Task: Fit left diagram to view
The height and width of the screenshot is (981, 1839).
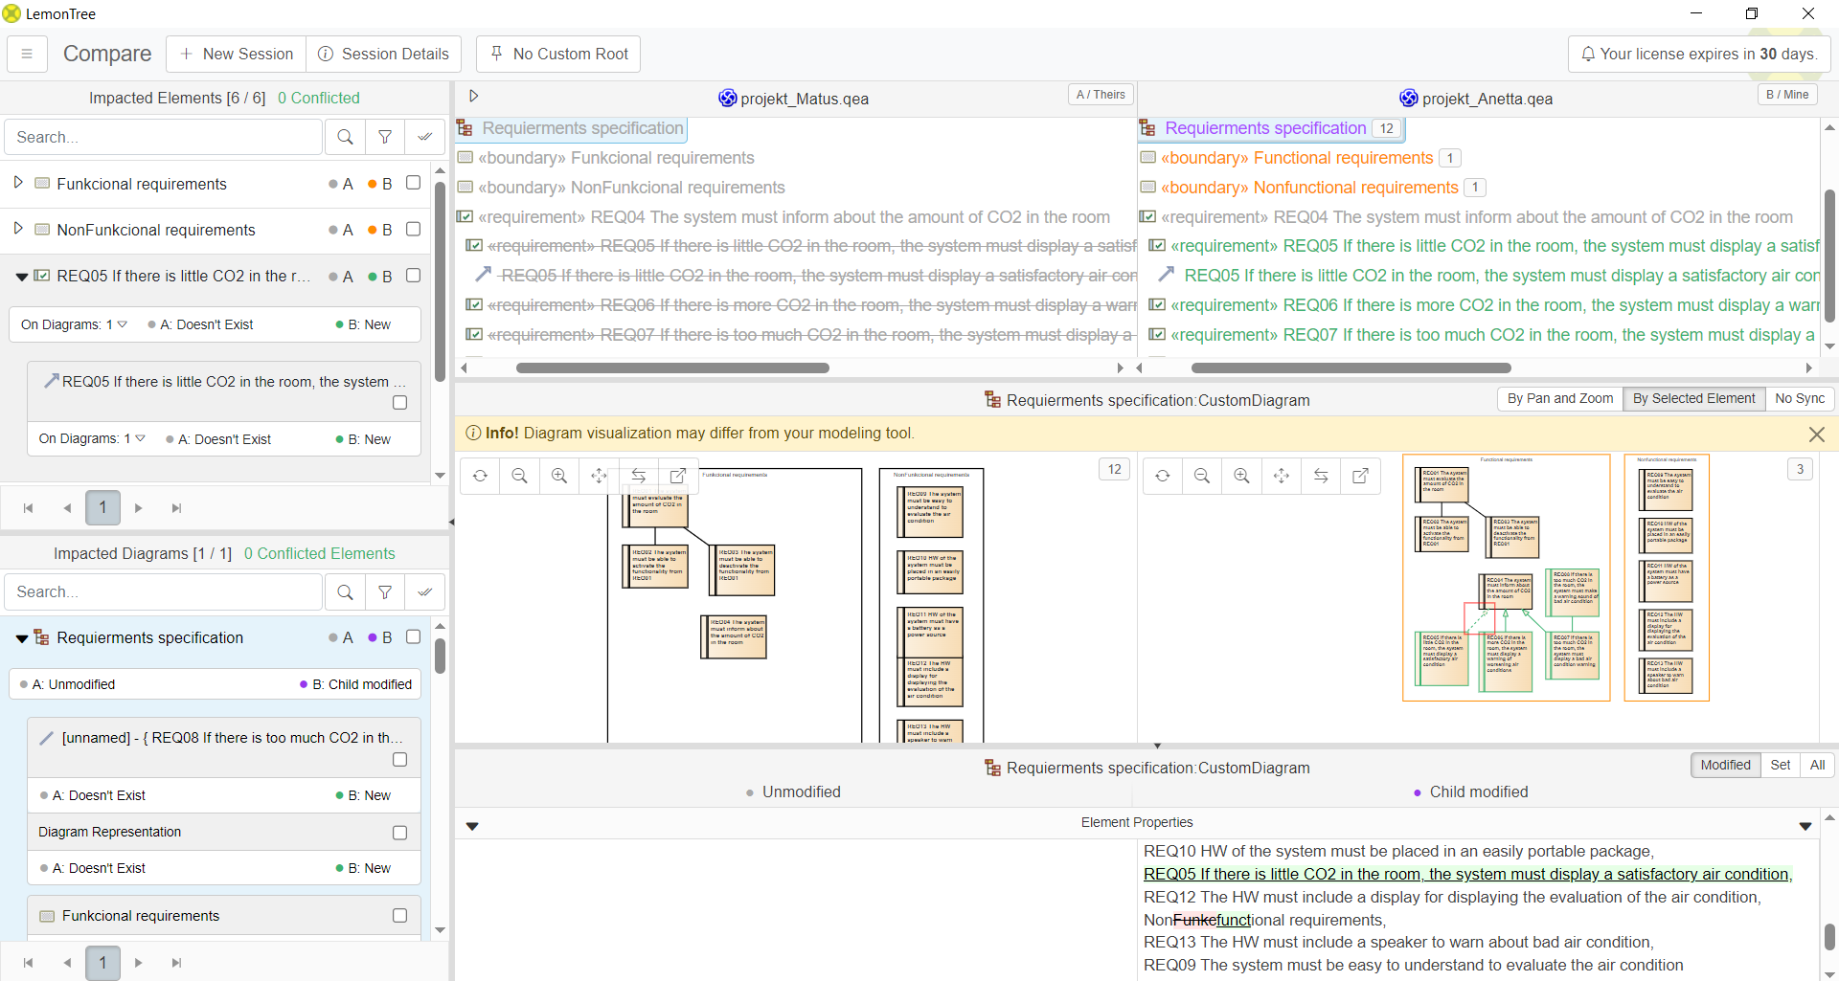Action: point(600,476)
